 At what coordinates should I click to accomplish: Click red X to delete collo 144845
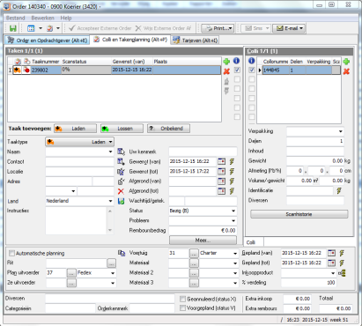(x=346, y=71)
